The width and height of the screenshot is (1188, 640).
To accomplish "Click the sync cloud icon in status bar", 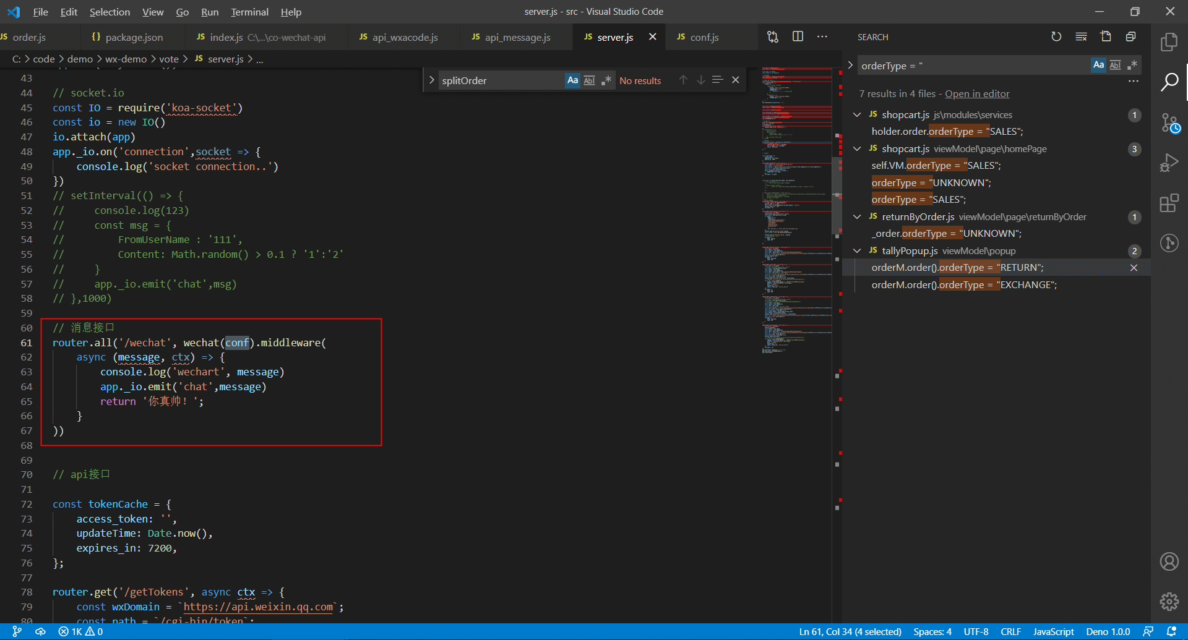I will point(40,632).
